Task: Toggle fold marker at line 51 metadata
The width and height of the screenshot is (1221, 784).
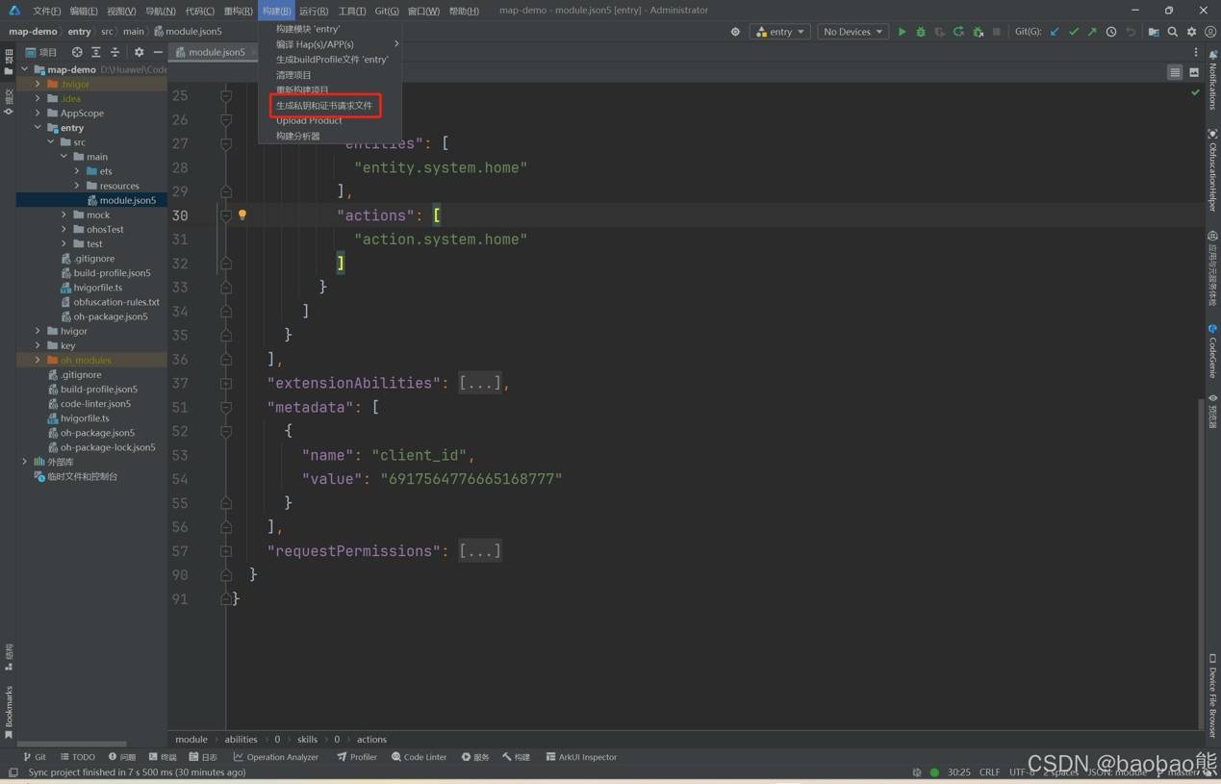Action: point(226,407)
